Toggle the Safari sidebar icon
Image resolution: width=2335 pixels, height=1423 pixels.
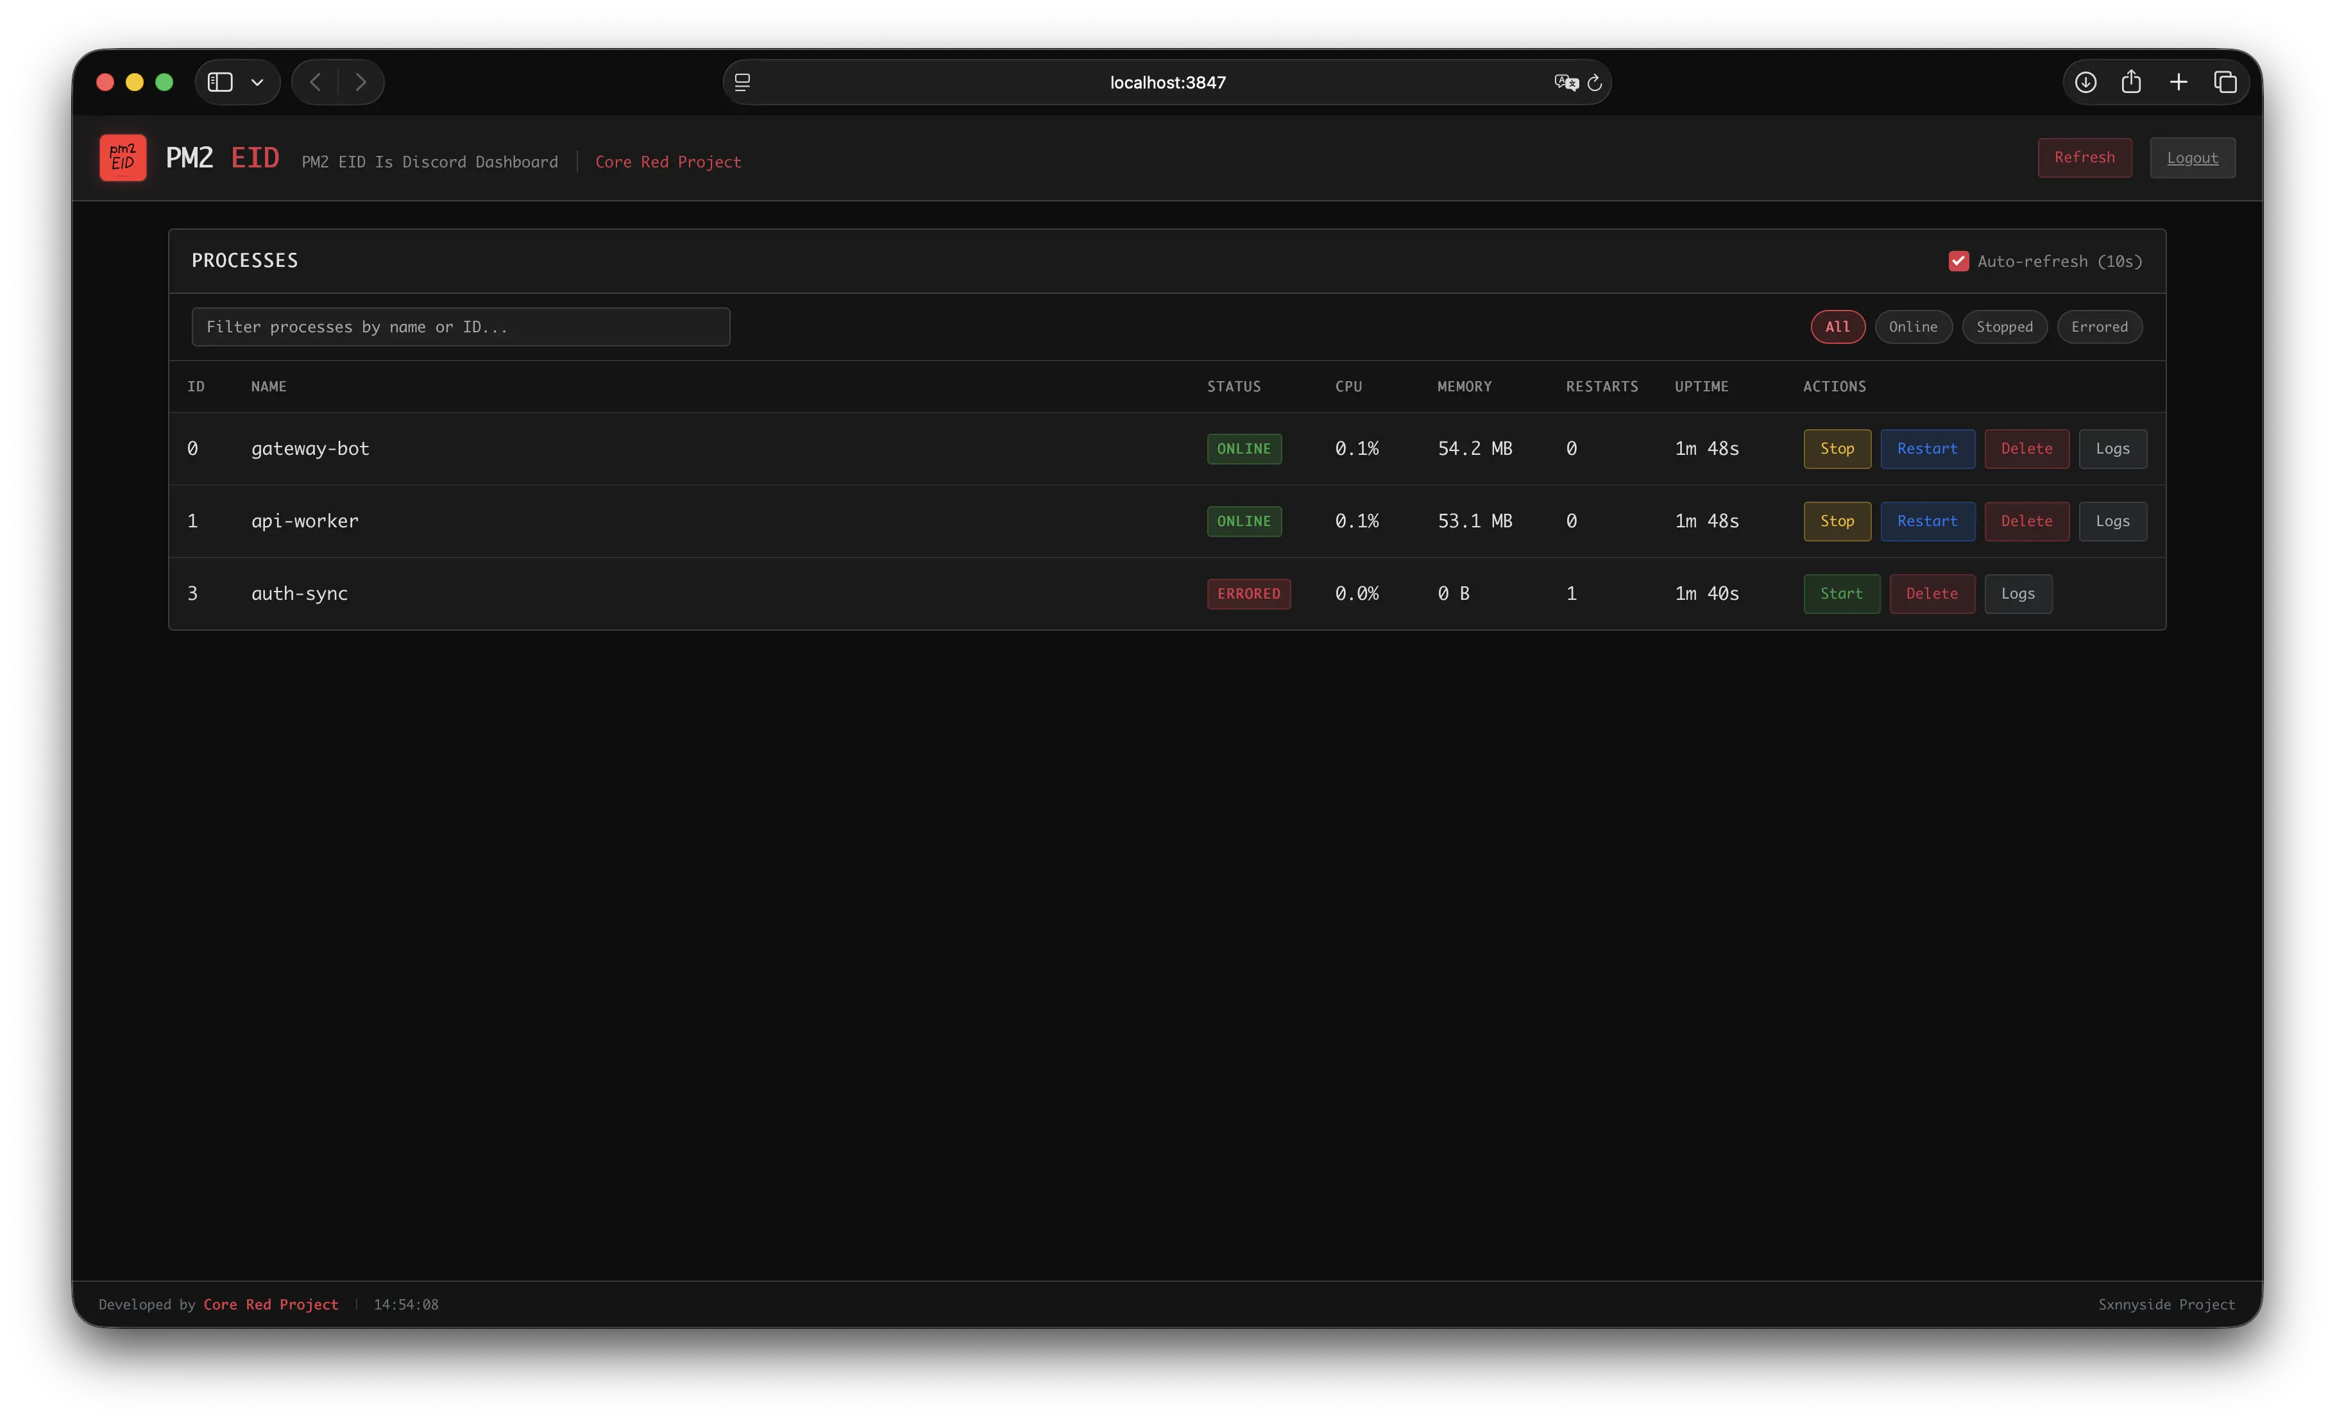[220, 83]
